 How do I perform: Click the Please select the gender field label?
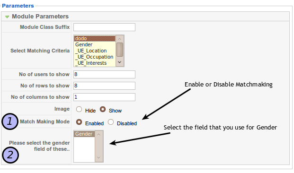(39, 146)
